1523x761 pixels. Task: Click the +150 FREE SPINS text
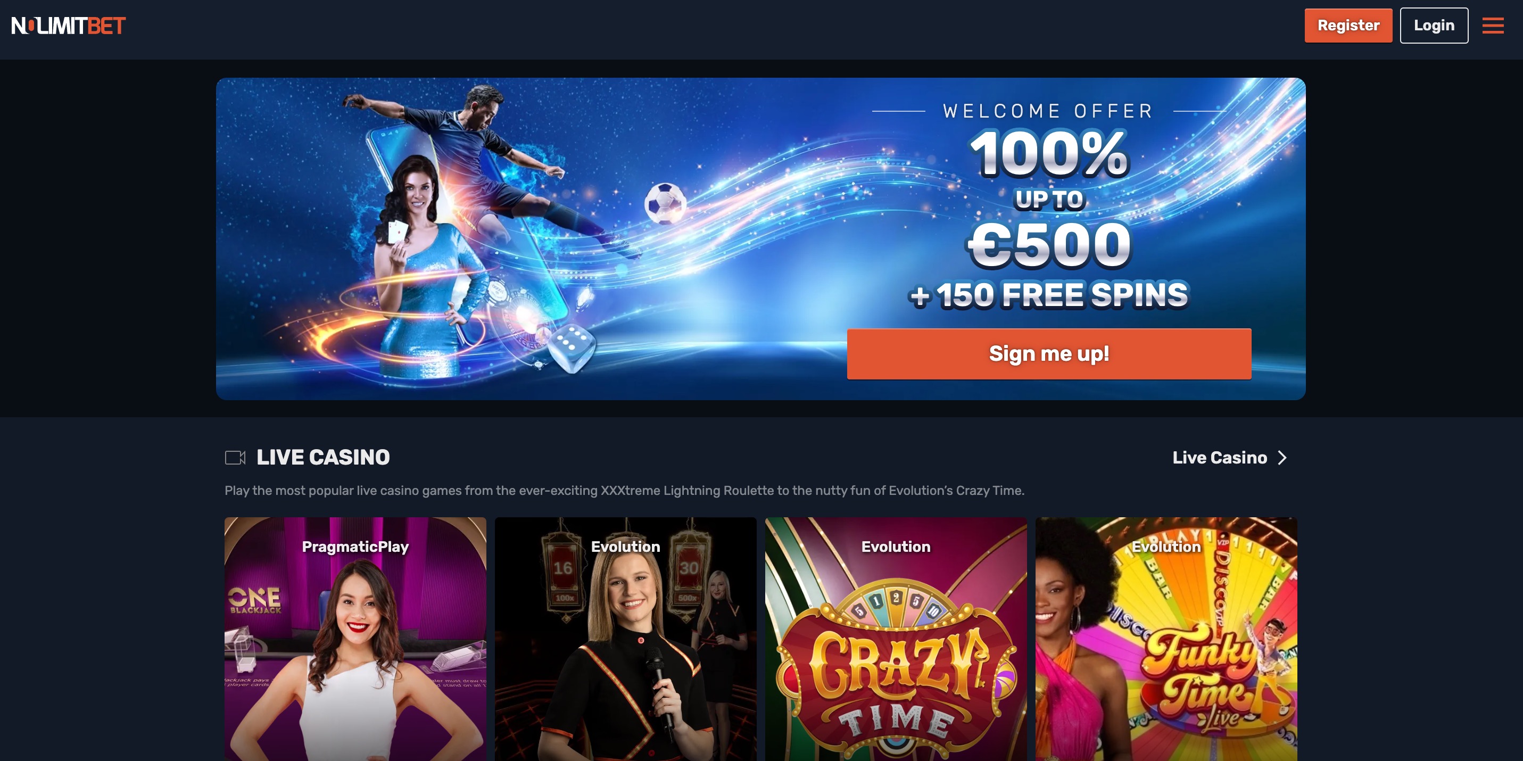(1049, 294)
